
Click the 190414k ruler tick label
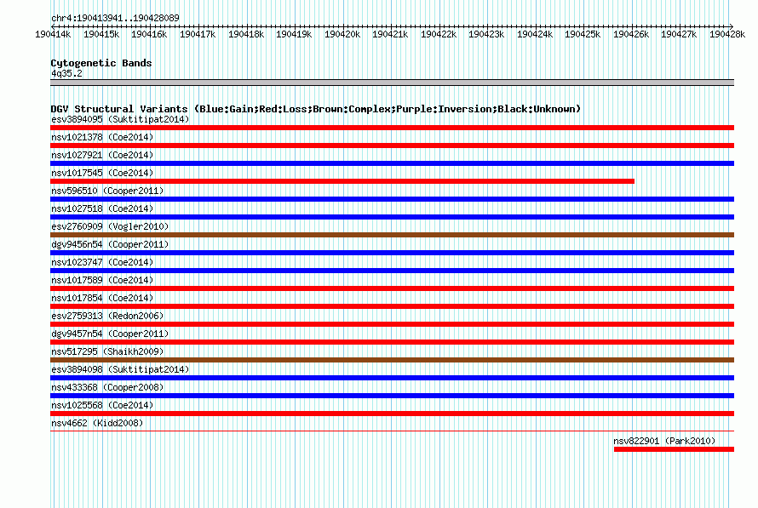click(53, 34)
